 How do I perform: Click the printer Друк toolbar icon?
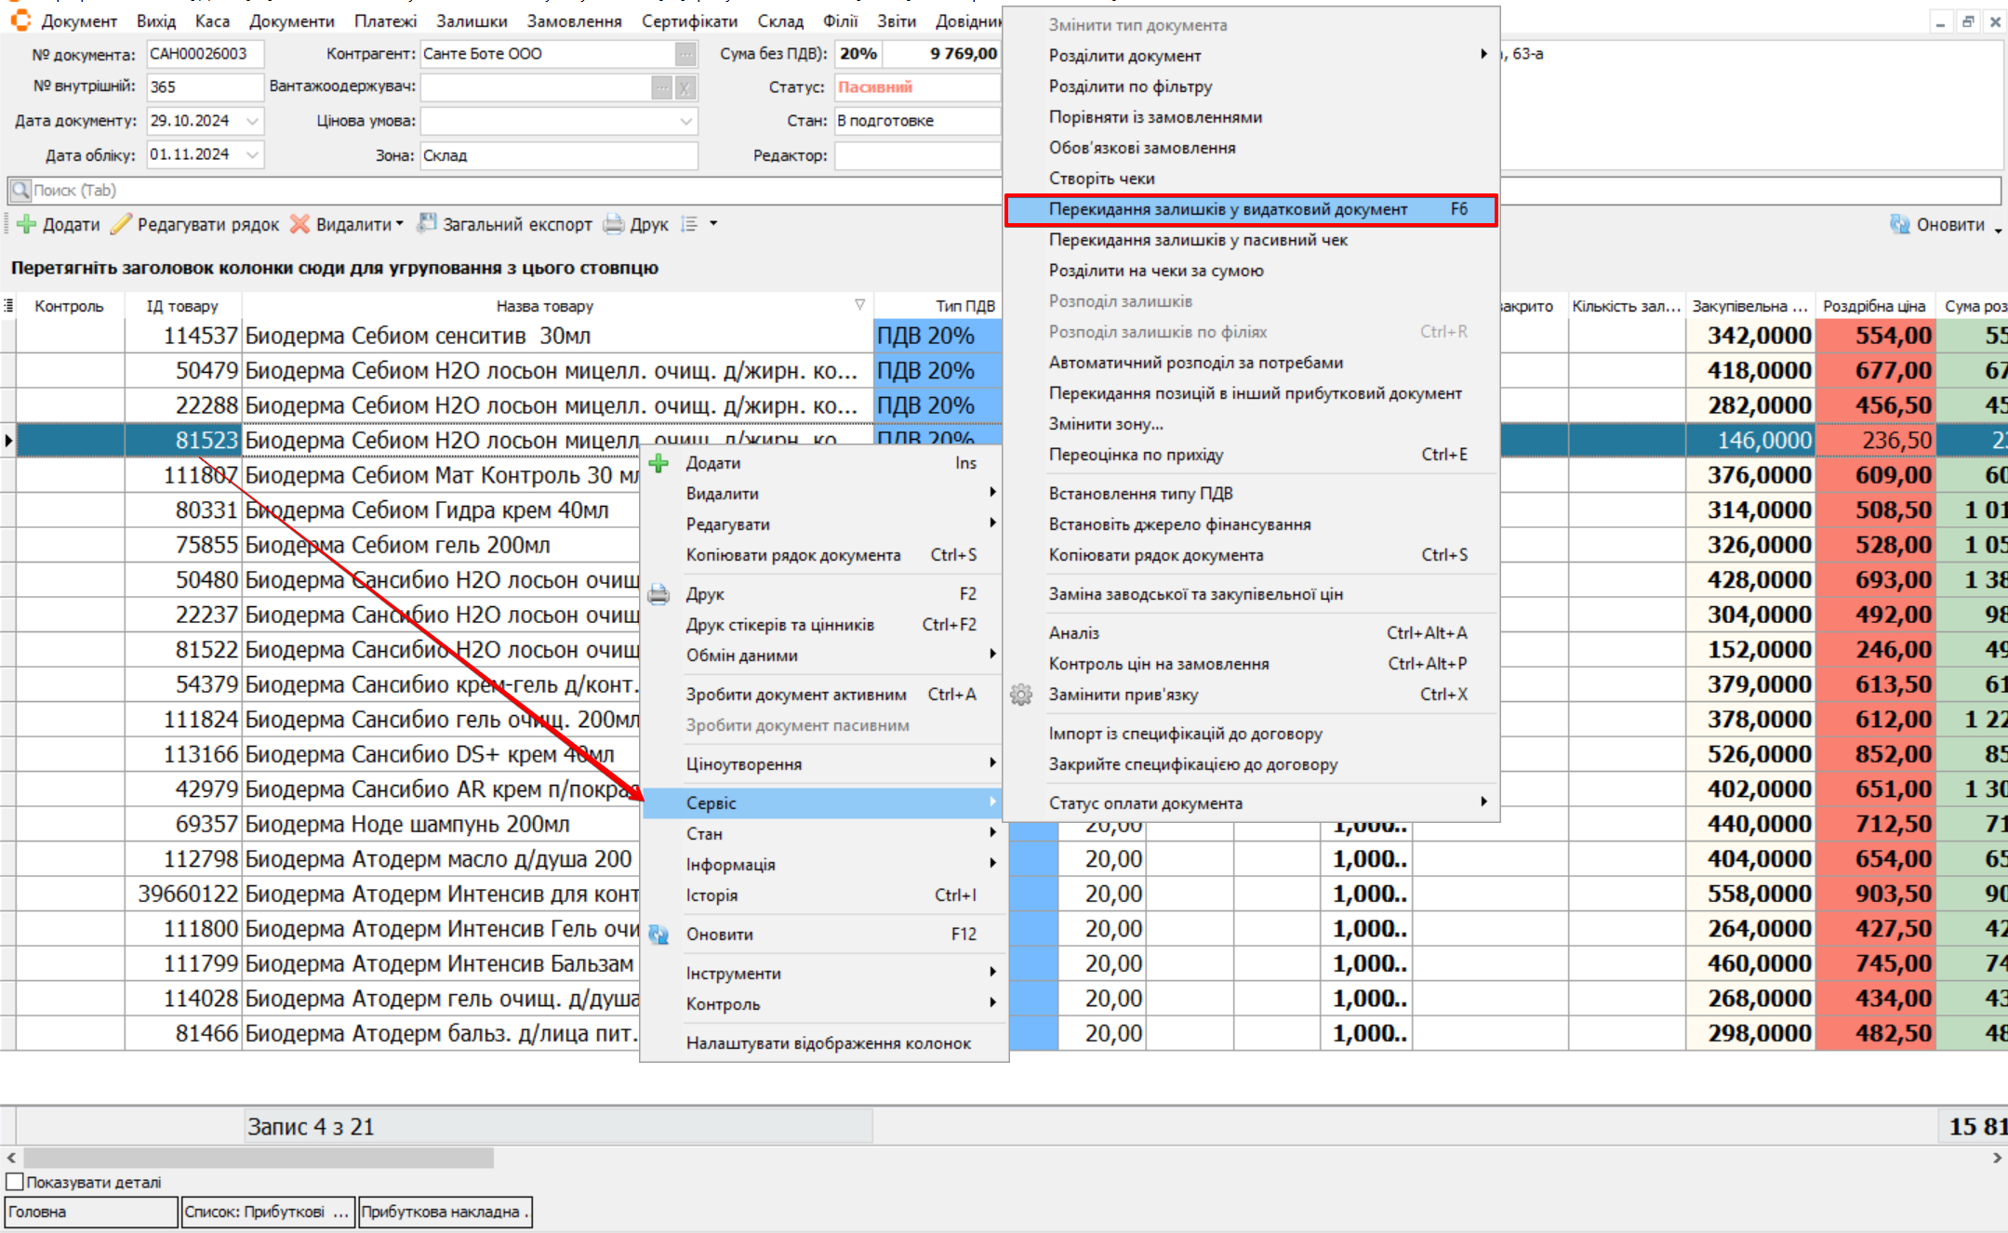tap(614, 224)
